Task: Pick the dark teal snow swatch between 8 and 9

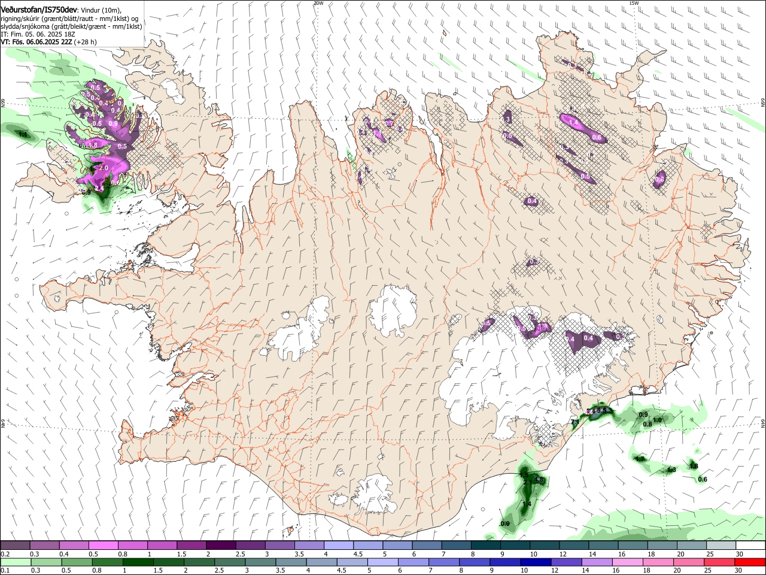Action: 486,546
